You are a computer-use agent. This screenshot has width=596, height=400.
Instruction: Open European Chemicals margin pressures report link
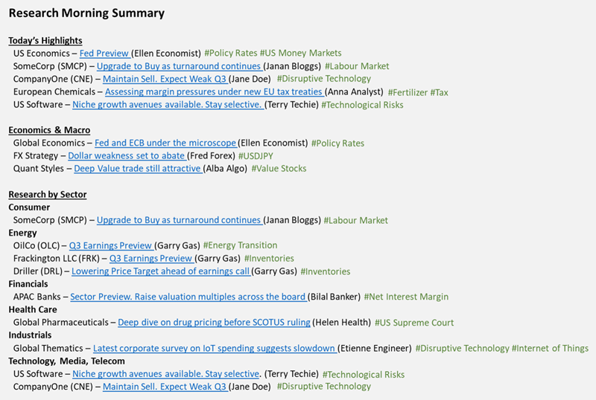pos(215,92)
